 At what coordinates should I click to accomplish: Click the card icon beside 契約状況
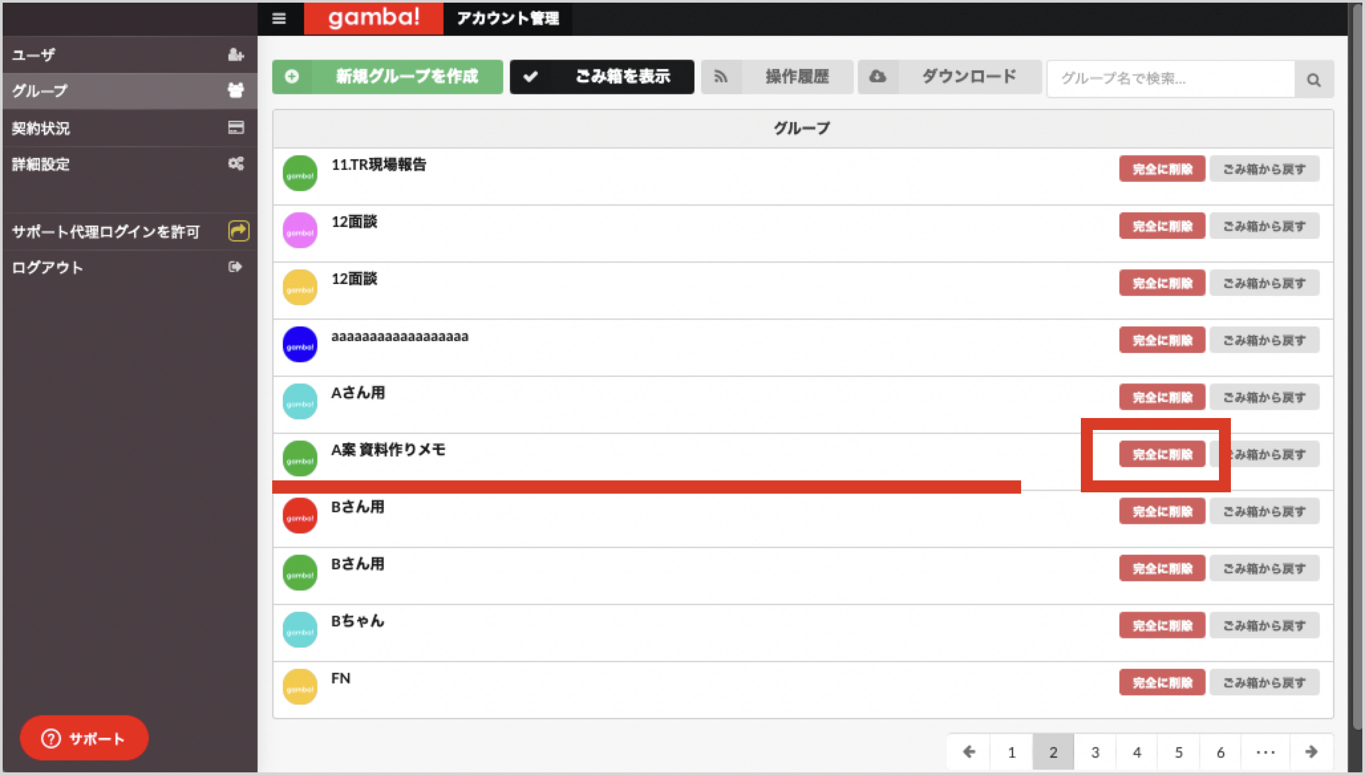[x=236, y=127]
